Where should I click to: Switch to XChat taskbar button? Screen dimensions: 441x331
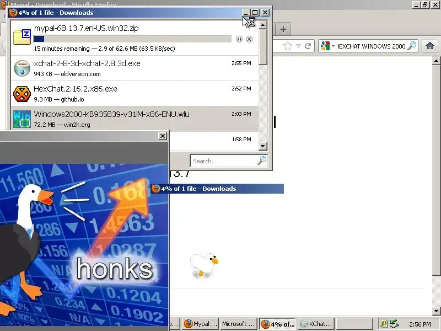point(316,324)
